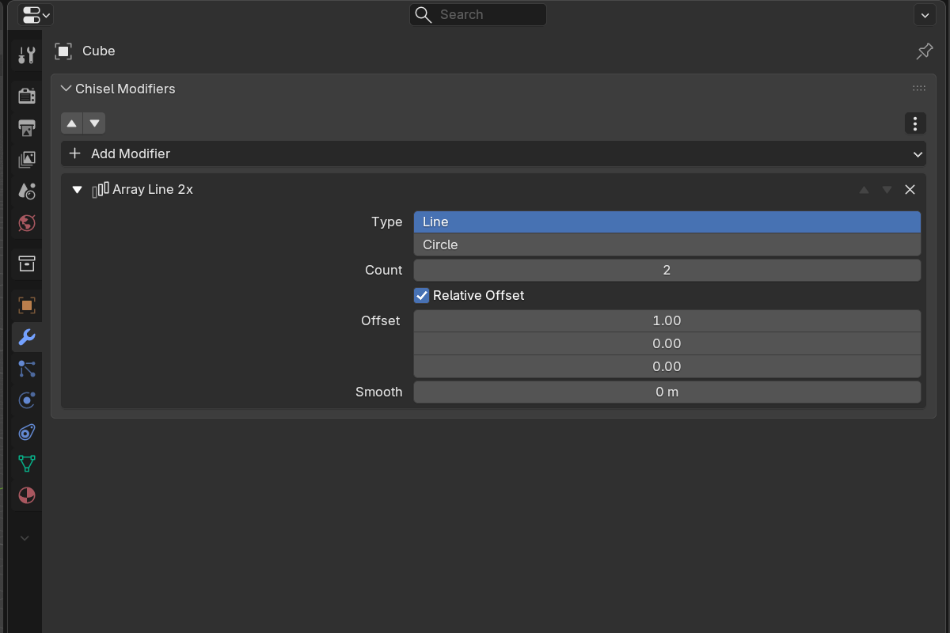Open the World properties tab
Image resolution: width=950 pixels, height=633 pixels.
tap(26, 222)
